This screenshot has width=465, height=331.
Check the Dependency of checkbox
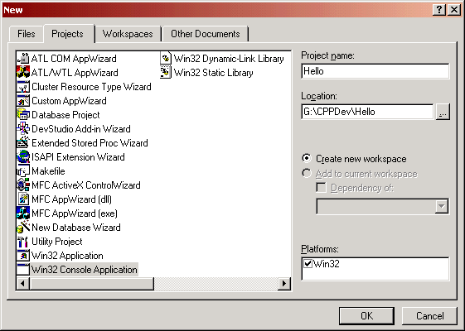[321, 187]
